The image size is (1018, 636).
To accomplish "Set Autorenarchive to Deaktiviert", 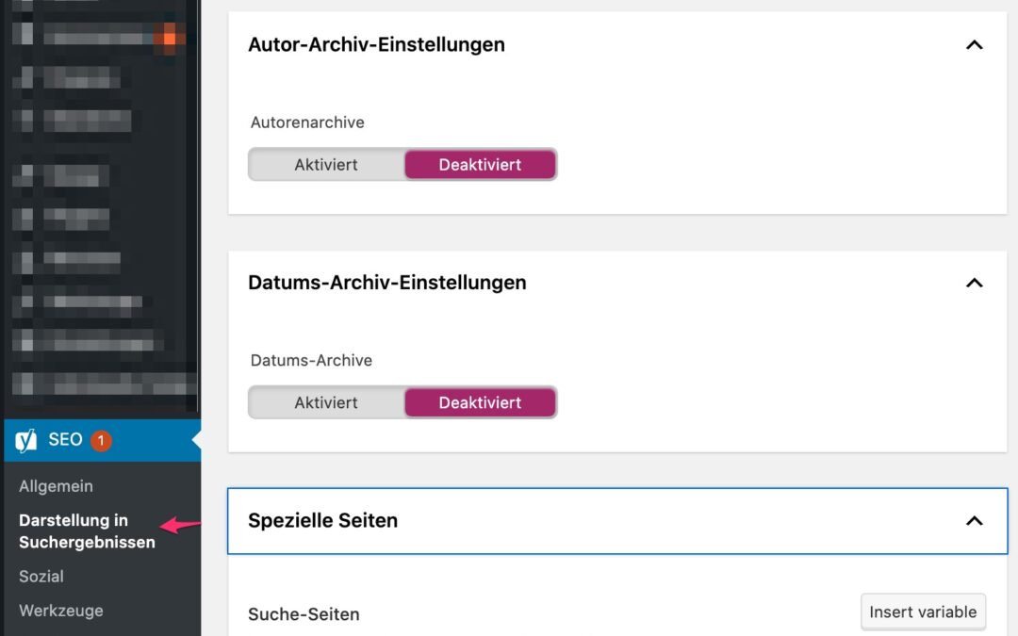I will pos(480,164).
